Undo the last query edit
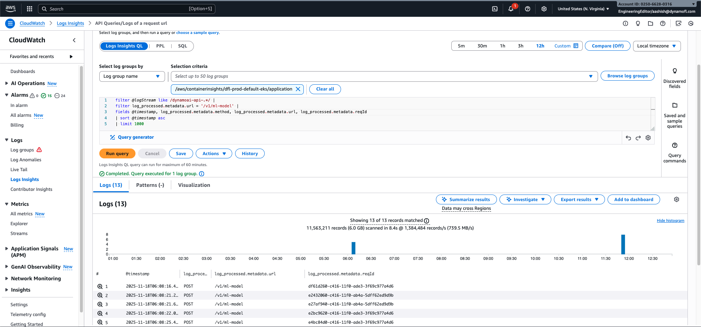Viewport: 701px width, 327px height. [x=628, y=138]
